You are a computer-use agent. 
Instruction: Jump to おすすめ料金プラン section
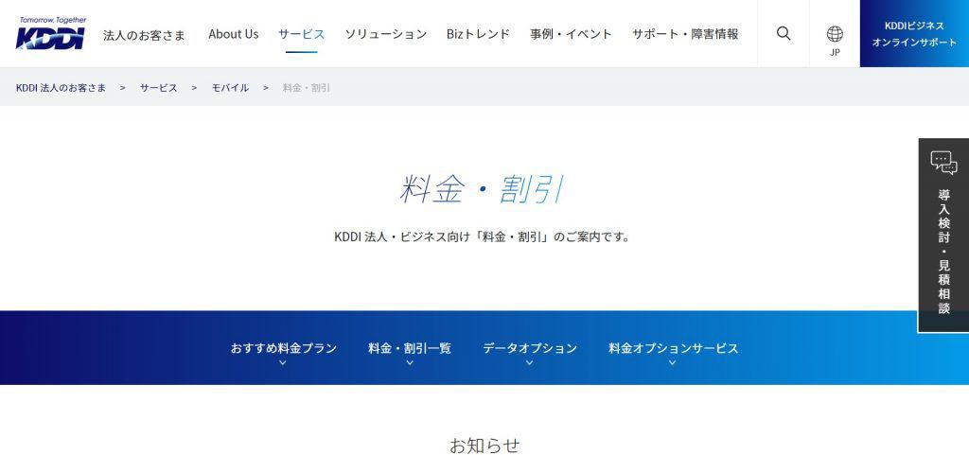pos(283,348)
